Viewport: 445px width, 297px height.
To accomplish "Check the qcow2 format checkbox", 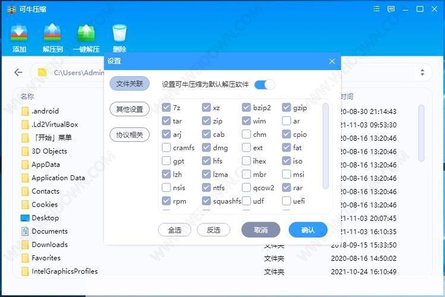I will (x=246, y=188).
